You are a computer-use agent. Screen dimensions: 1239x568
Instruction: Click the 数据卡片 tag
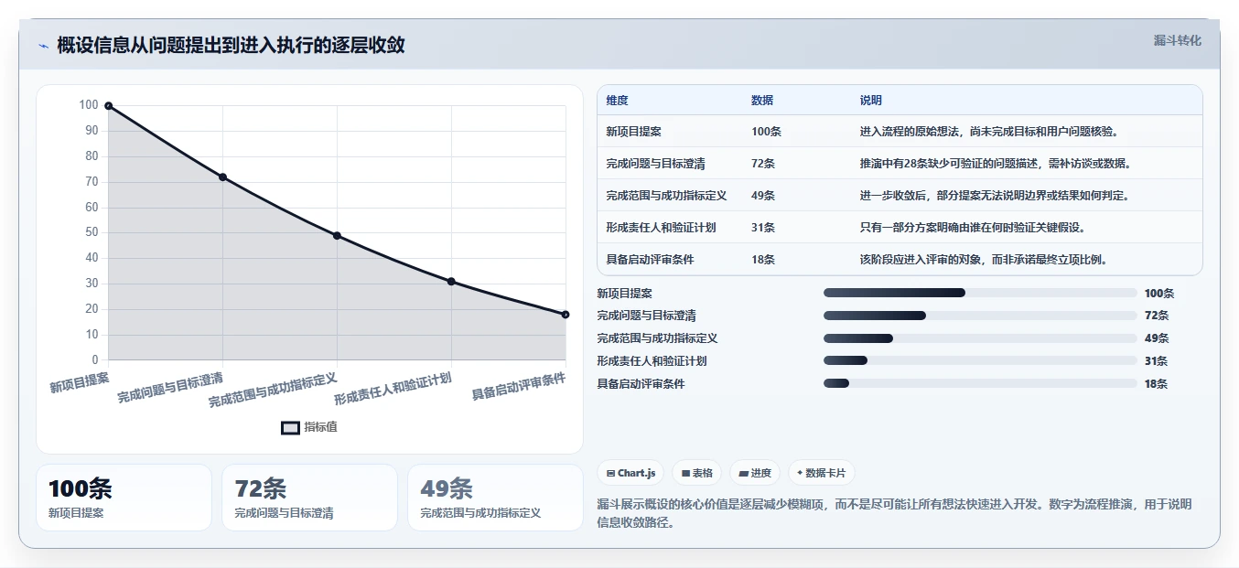coord(821,473)
